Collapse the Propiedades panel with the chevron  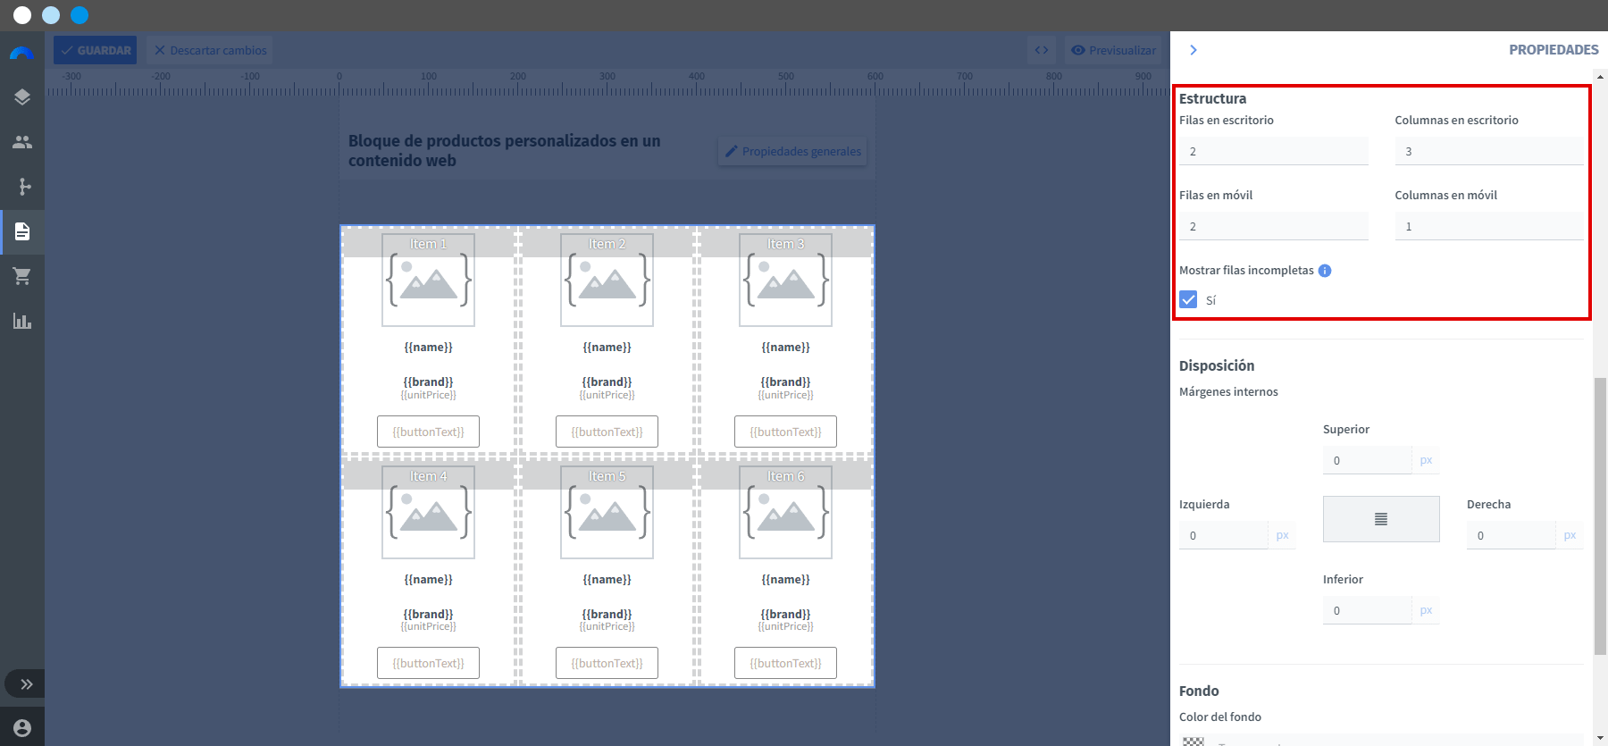1193,50
